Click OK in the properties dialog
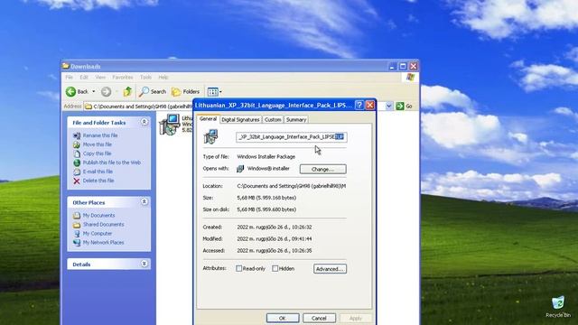 coord(283,318)
